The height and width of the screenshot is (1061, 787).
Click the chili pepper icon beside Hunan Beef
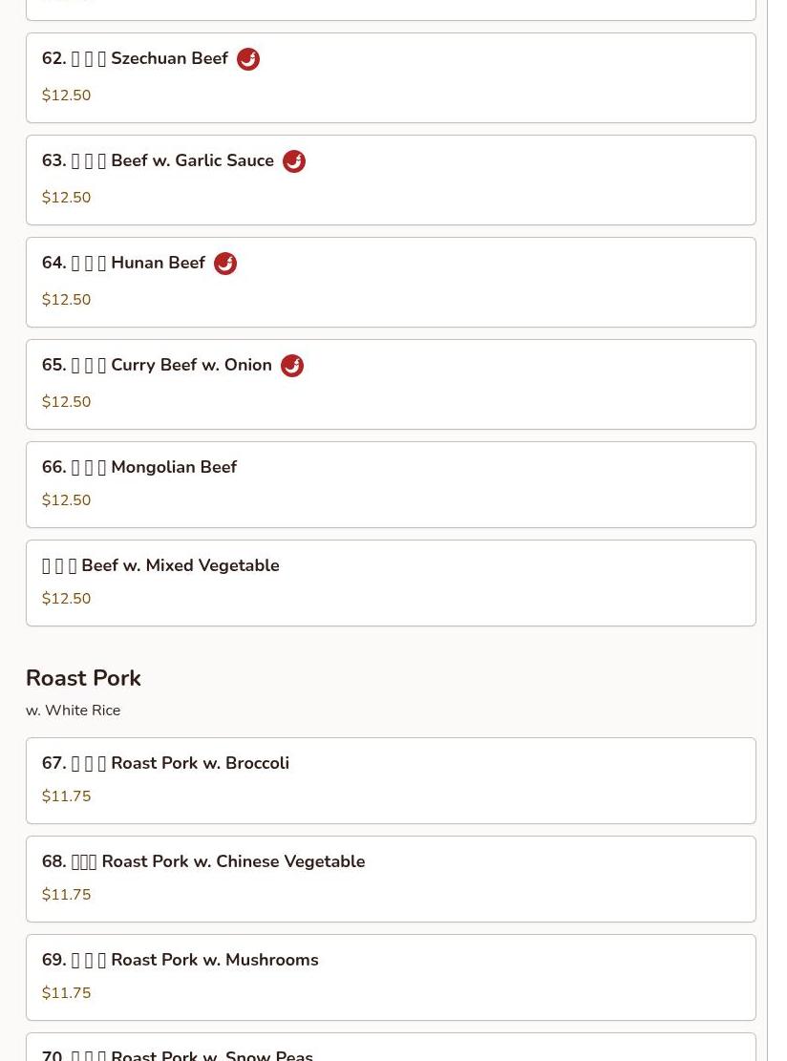pos(225,264)
